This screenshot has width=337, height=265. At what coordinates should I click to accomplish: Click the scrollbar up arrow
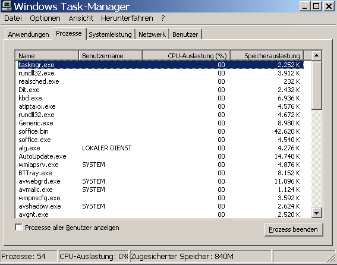pos(316,56)
